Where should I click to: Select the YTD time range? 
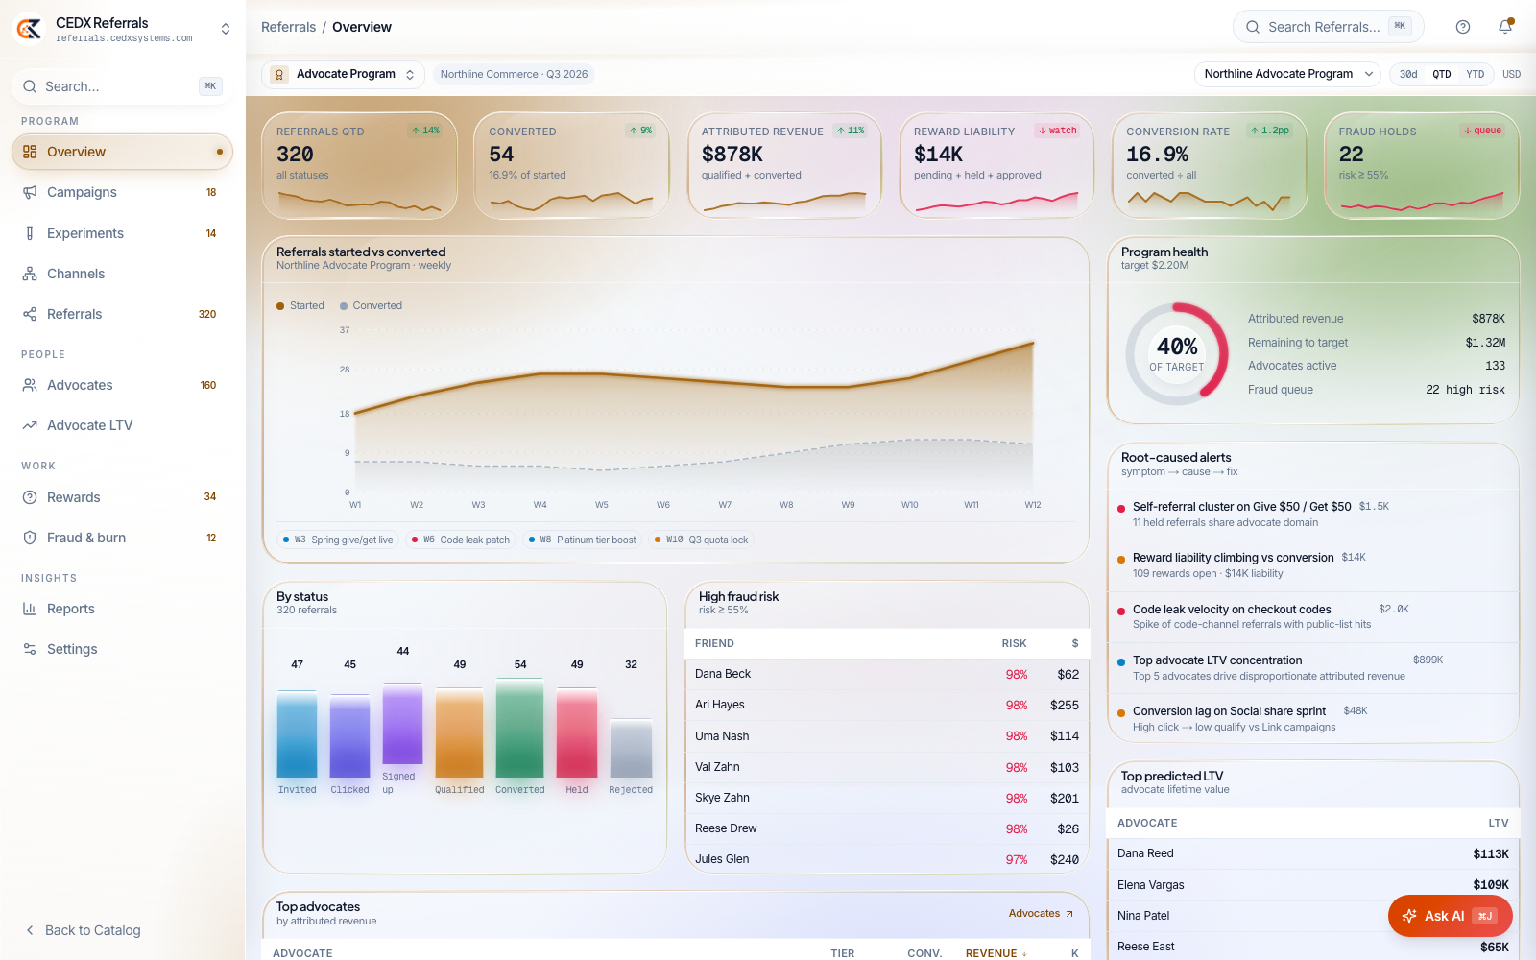(1476, 74)
